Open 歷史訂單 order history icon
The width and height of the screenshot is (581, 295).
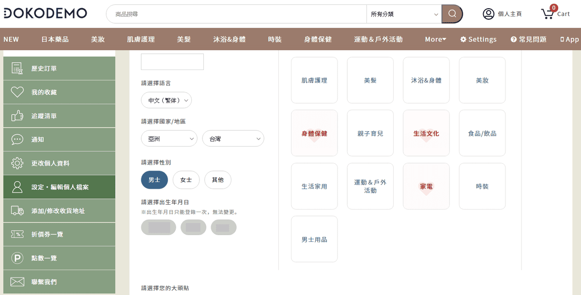pos(17,69)
